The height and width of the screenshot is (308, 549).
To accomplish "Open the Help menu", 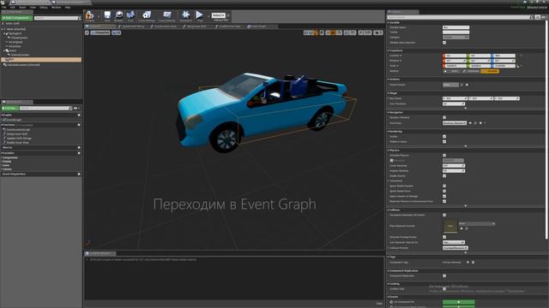I will click(68, 8).
